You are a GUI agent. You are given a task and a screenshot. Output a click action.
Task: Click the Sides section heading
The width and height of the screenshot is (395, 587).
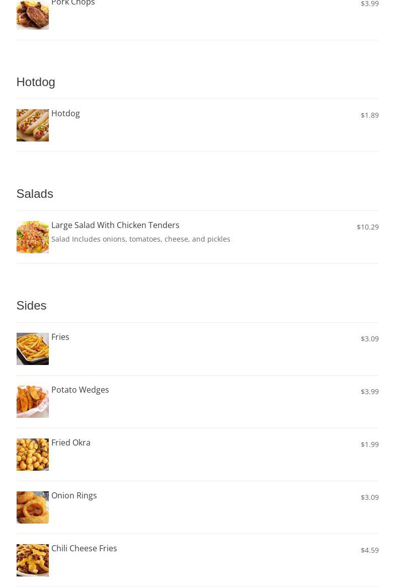31,306
